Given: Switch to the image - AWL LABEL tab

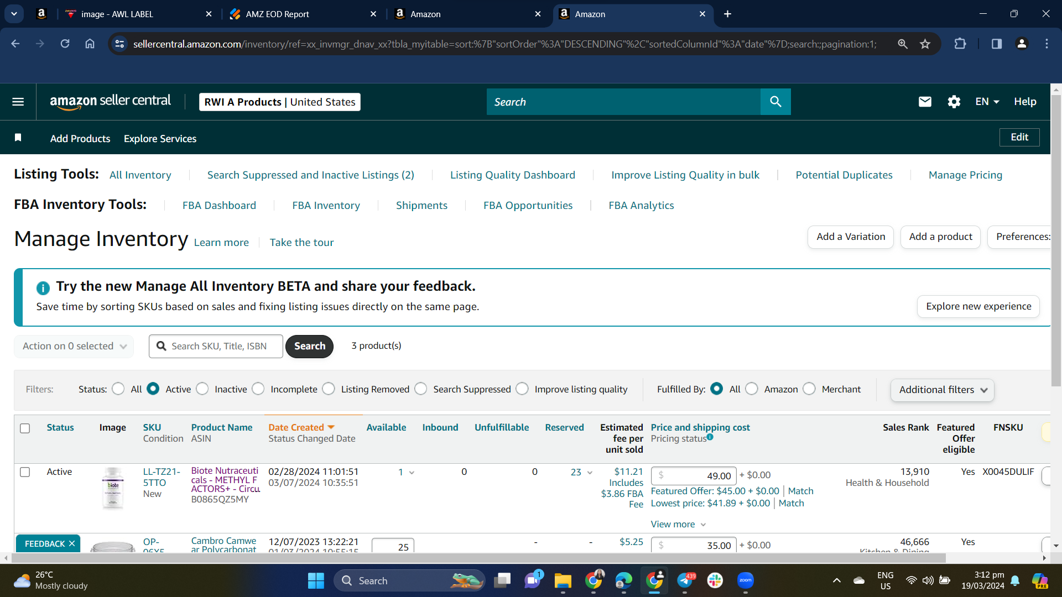Looking at the screenshot, I should (138, 14).
